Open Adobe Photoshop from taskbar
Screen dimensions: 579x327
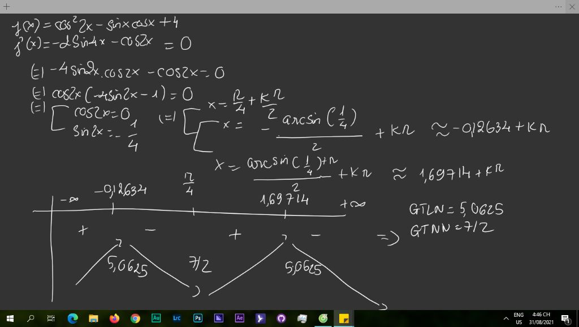(198, 318)
